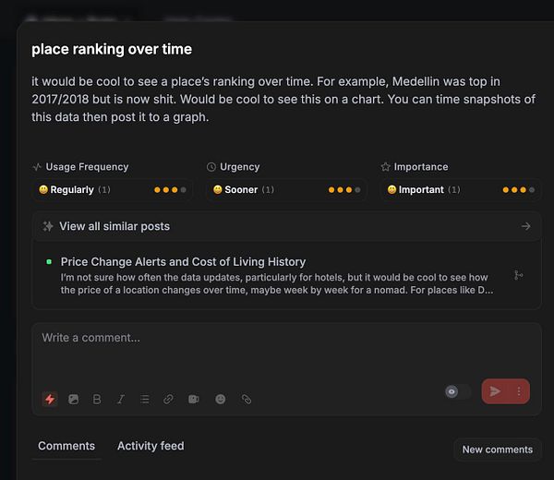Click the red lightning bolt icon
Image resolution: width=554 pixels, height=480 pixels.
(x=50, y=399)
